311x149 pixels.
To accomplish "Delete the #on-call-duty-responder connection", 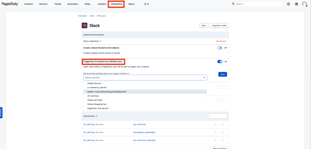I will click(222, 140).
